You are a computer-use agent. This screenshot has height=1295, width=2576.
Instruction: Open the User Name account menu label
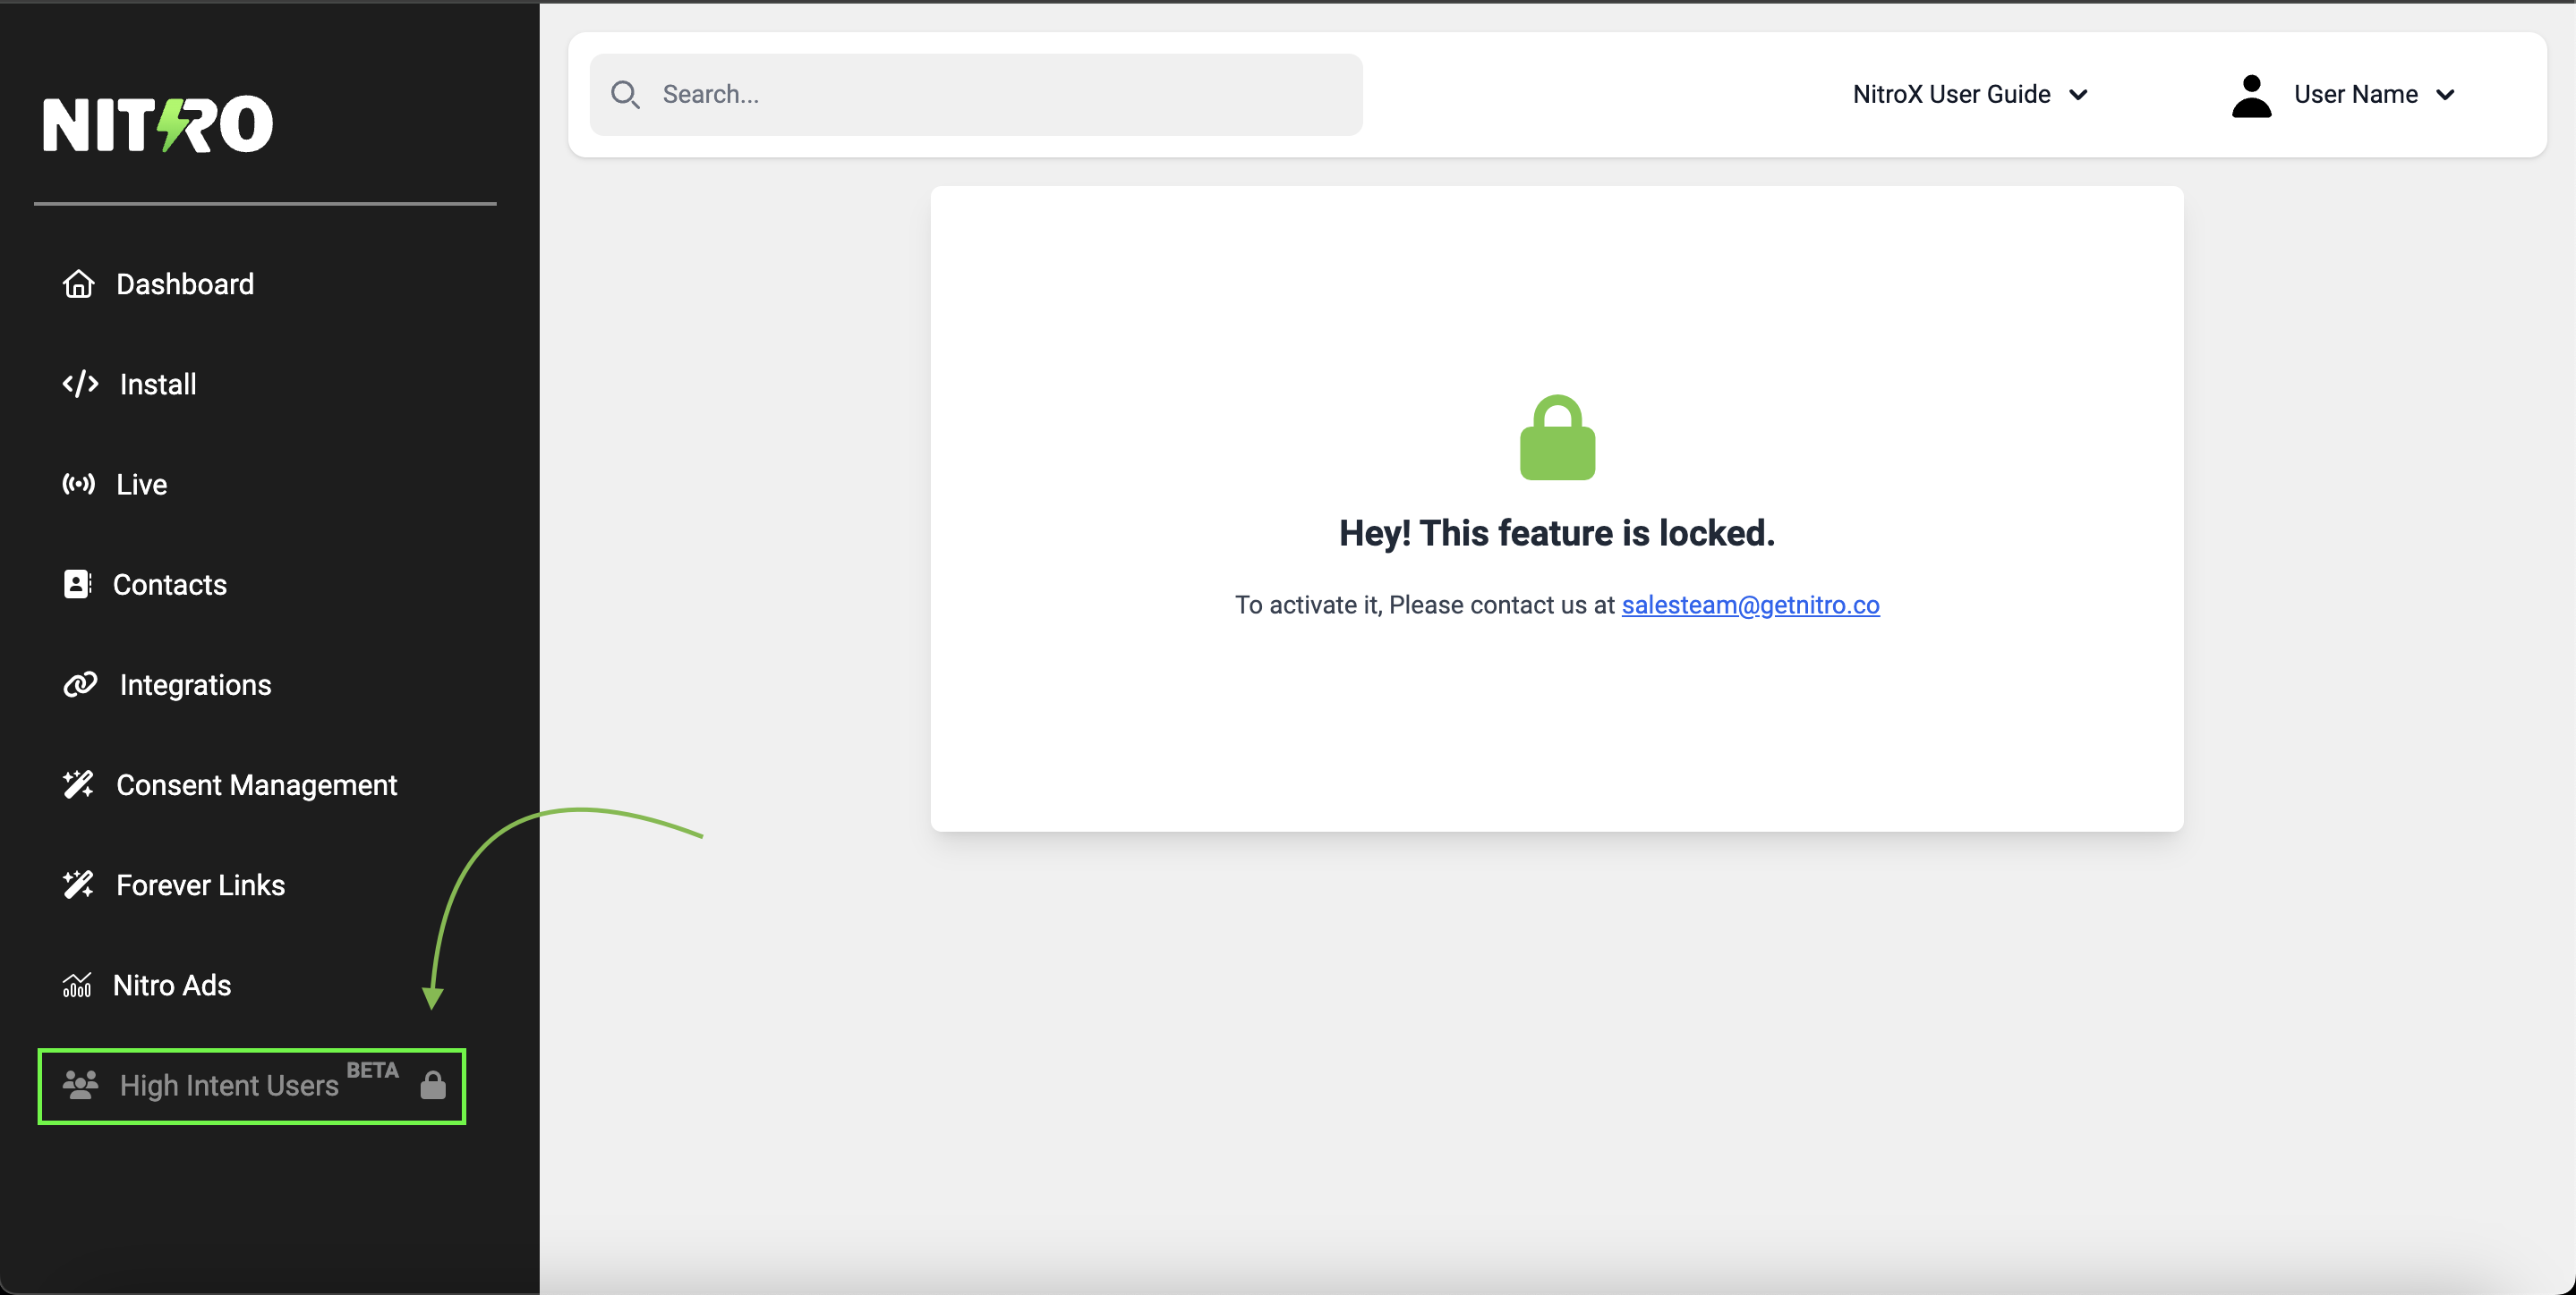click(x=2355, y=95)
